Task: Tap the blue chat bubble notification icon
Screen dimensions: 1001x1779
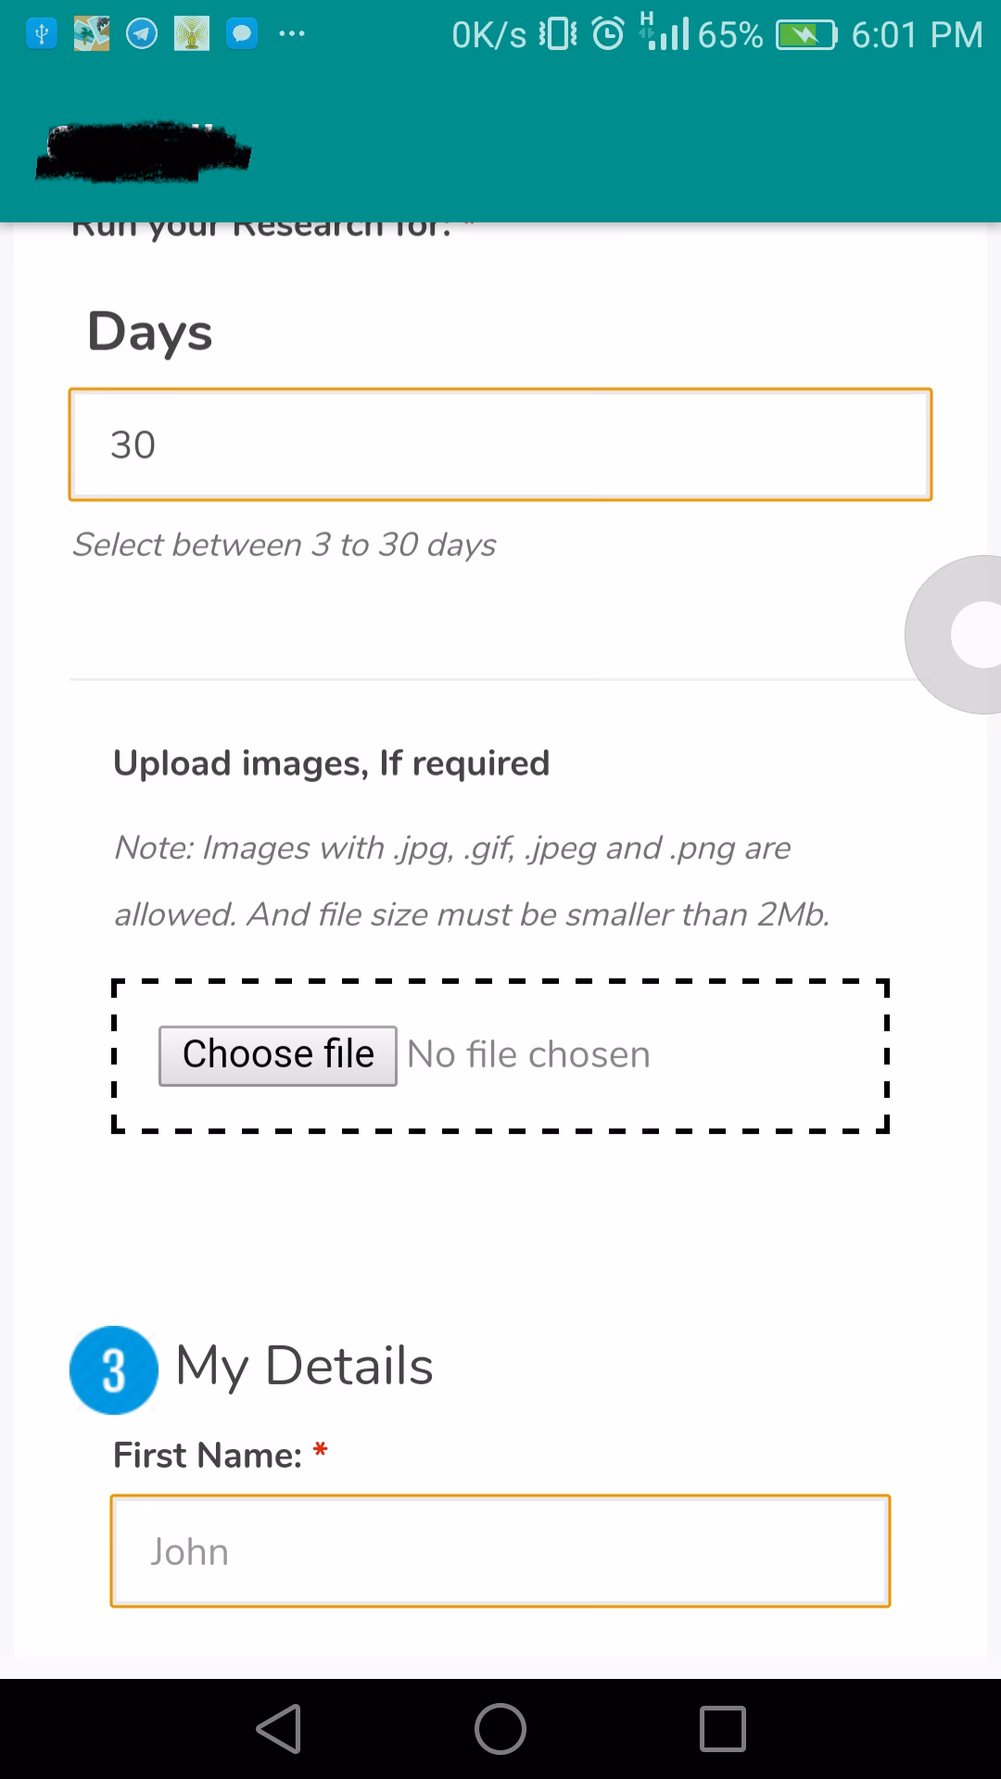Action: [x=242, y=34]
